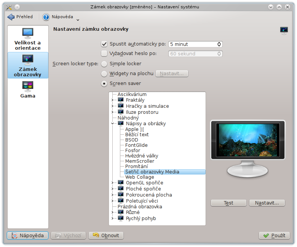Screen dimensions: 297x247
Task: Expand the OpenGL spořiče branch arrow
Action: [x=112, y=182]
